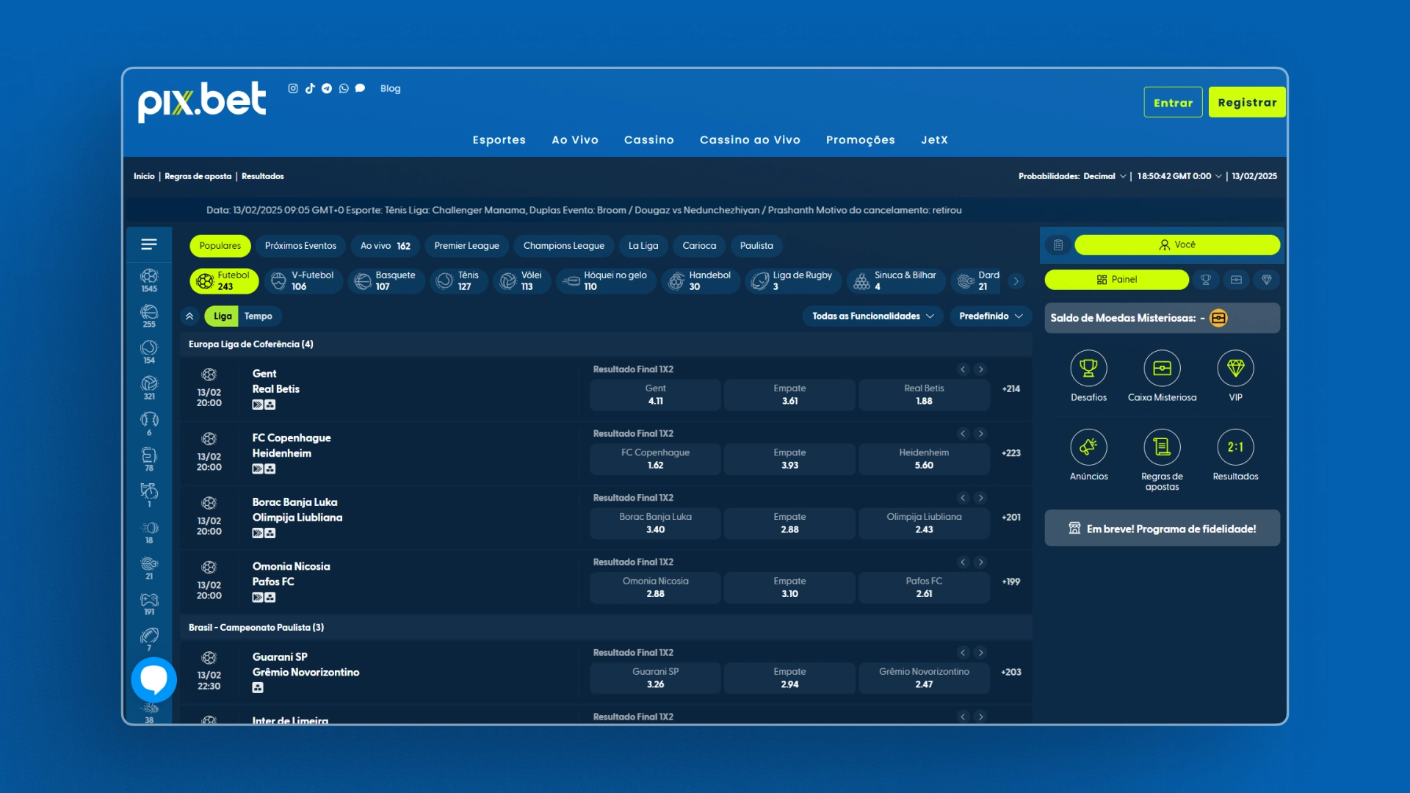Screen dimensions: 1410x793
Task: Select sidebar rugby ball icon with count 7
Action: [x=149, y=640]
